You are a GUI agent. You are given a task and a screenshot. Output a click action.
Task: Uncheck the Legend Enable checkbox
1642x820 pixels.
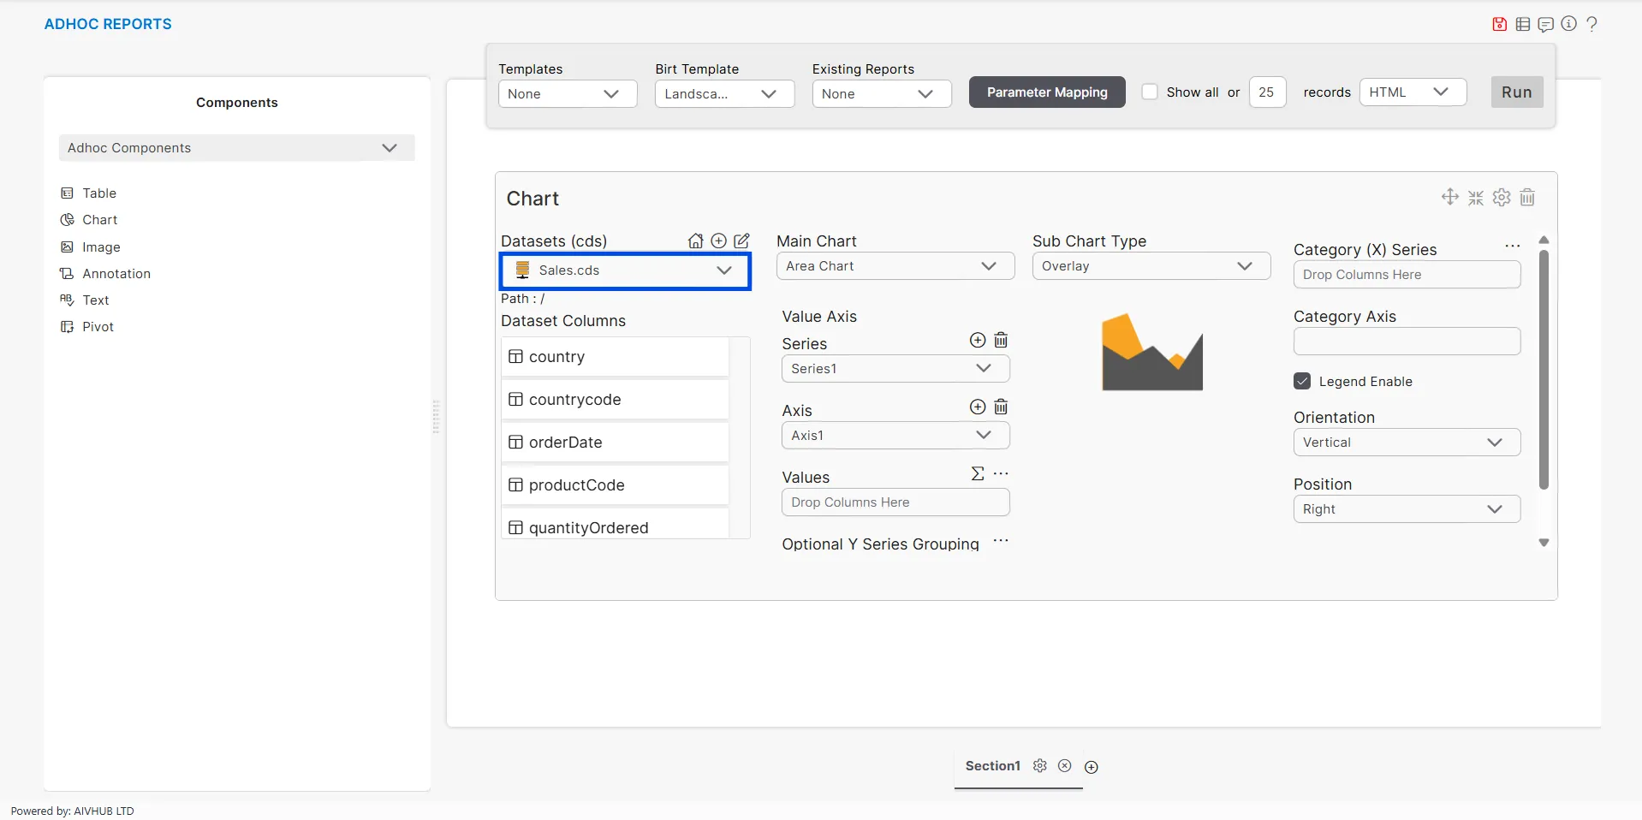[x=1302, y=382]
